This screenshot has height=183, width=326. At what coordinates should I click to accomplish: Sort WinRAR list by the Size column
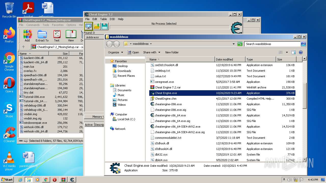coord(59,54)
